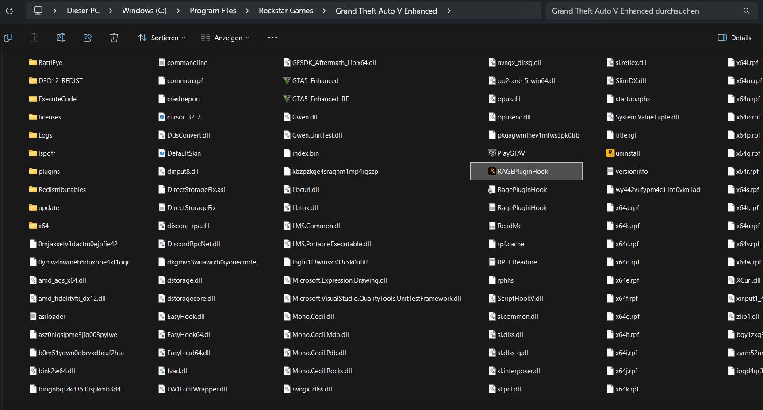This screenshot has width=763, height=410.
Task: Select dinput8.dll
Action: 178,171
